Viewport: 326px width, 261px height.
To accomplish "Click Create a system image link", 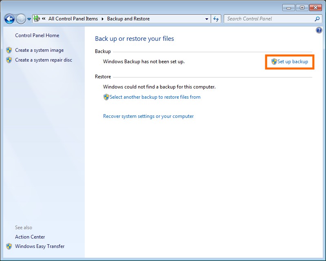I will point(40,50).
